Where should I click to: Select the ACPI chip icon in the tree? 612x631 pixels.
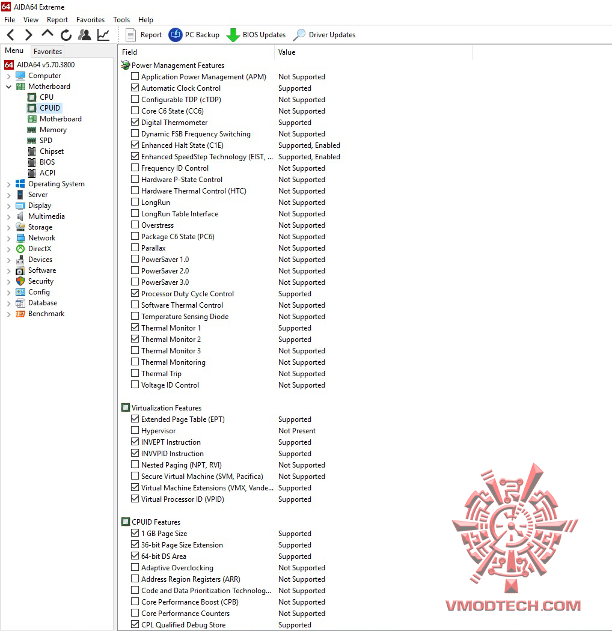32,173
